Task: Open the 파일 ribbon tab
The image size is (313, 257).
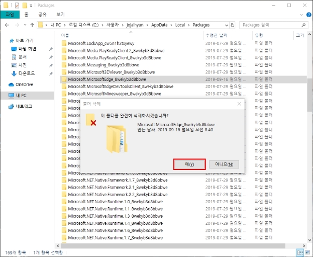Action: pyautogui.click(x=10, y=15)
